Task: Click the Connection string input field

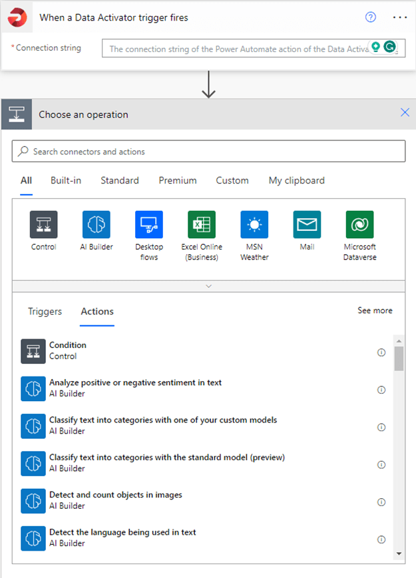Action: [x=236, y=49]
